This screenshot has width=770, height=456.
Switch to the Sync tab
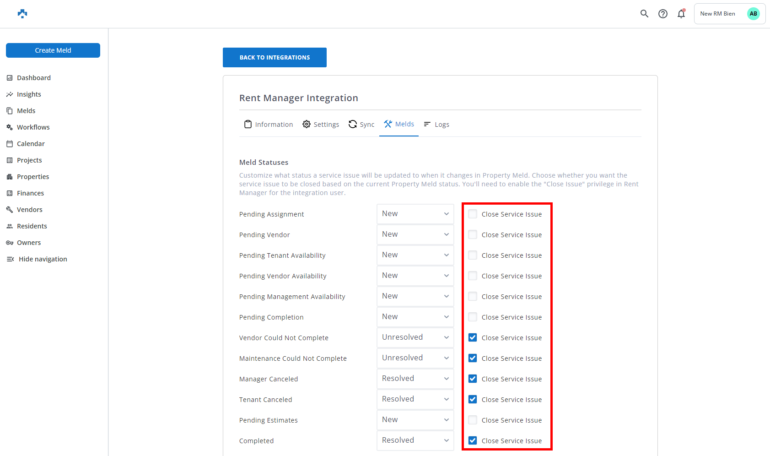pos(361,125)
